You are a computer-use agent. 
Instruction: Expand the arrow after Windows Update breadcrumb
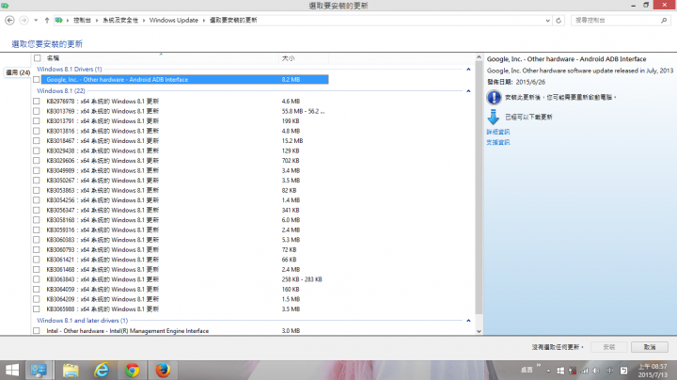click(x=204, y=21)
